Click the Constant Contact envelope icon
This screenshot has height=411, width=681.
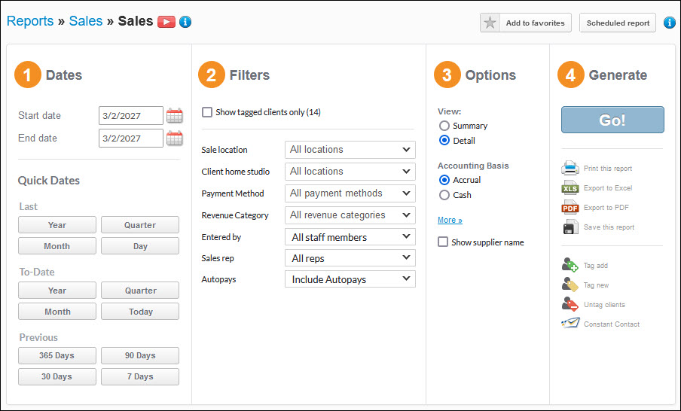coord(570,324)
